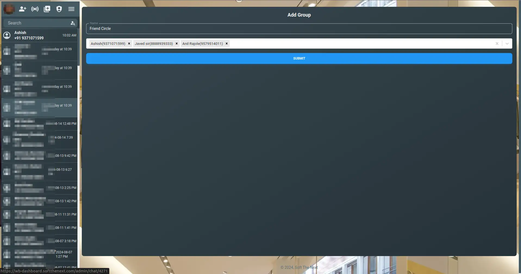The width and height of the screenshot is (521, 274).
Task: Open the broadcast signal icon
Action: pos(35,9)
